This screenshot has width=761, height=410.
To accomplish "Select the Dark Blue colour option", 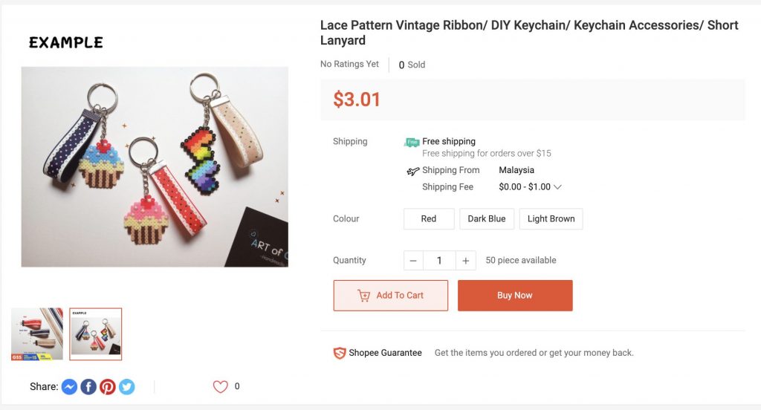I will tap(487, 219).
